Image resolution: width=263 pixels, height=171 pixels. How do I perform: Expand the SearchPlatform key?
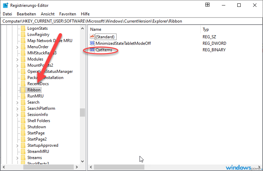pos(17,109)
